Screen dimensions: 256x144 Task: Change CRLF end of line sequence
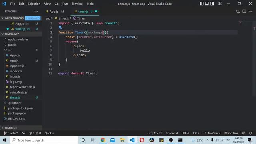coord(196,133)
